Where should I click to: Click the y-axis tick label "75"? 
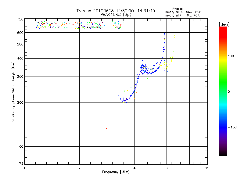pos(21,163)
